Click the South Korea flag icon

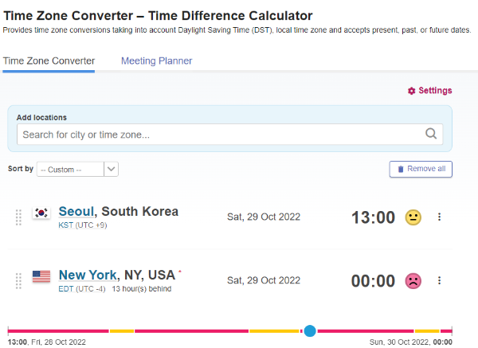click(41, 213)
